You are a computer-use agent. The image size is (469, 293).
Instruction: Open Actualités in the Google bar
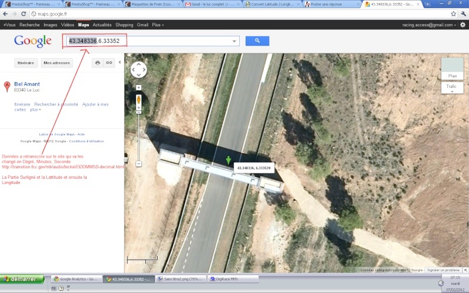(102, 25)
